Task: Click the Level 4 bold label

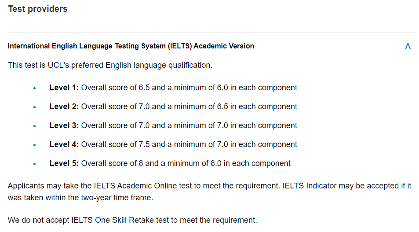Action: pos(64,144)
